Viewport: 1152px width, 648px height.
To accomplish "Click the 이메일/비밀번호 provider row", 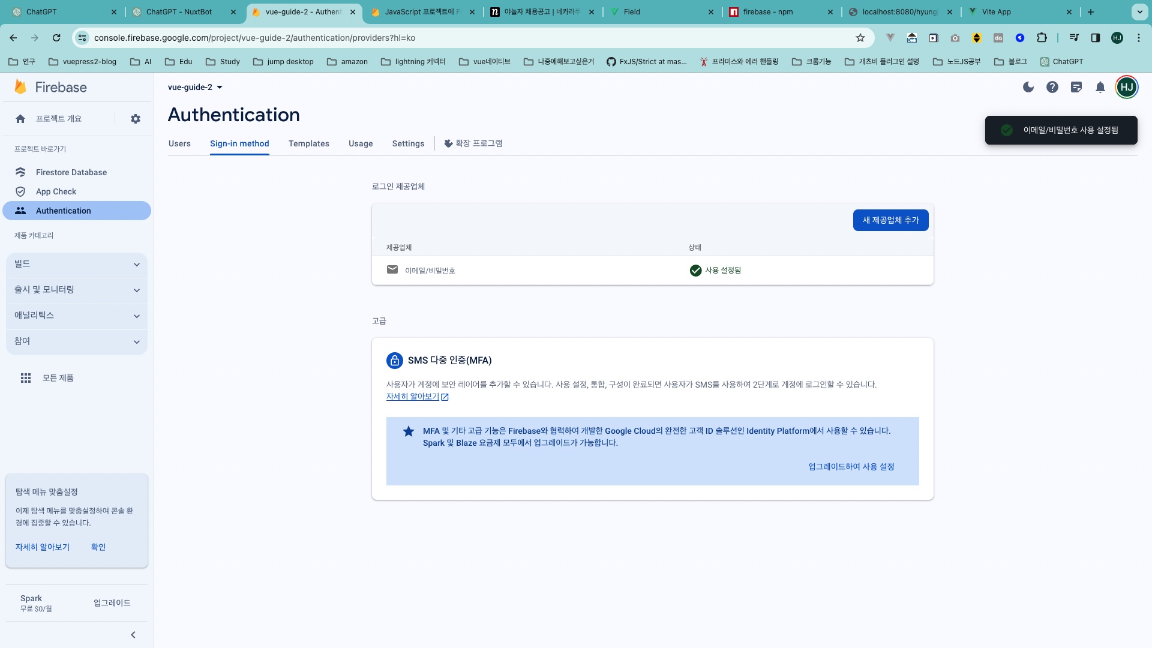I will [652, 271].
